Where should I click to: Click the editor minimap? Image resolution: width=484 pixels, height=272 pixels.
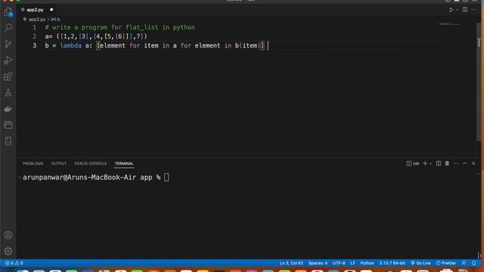coord(449,24)
